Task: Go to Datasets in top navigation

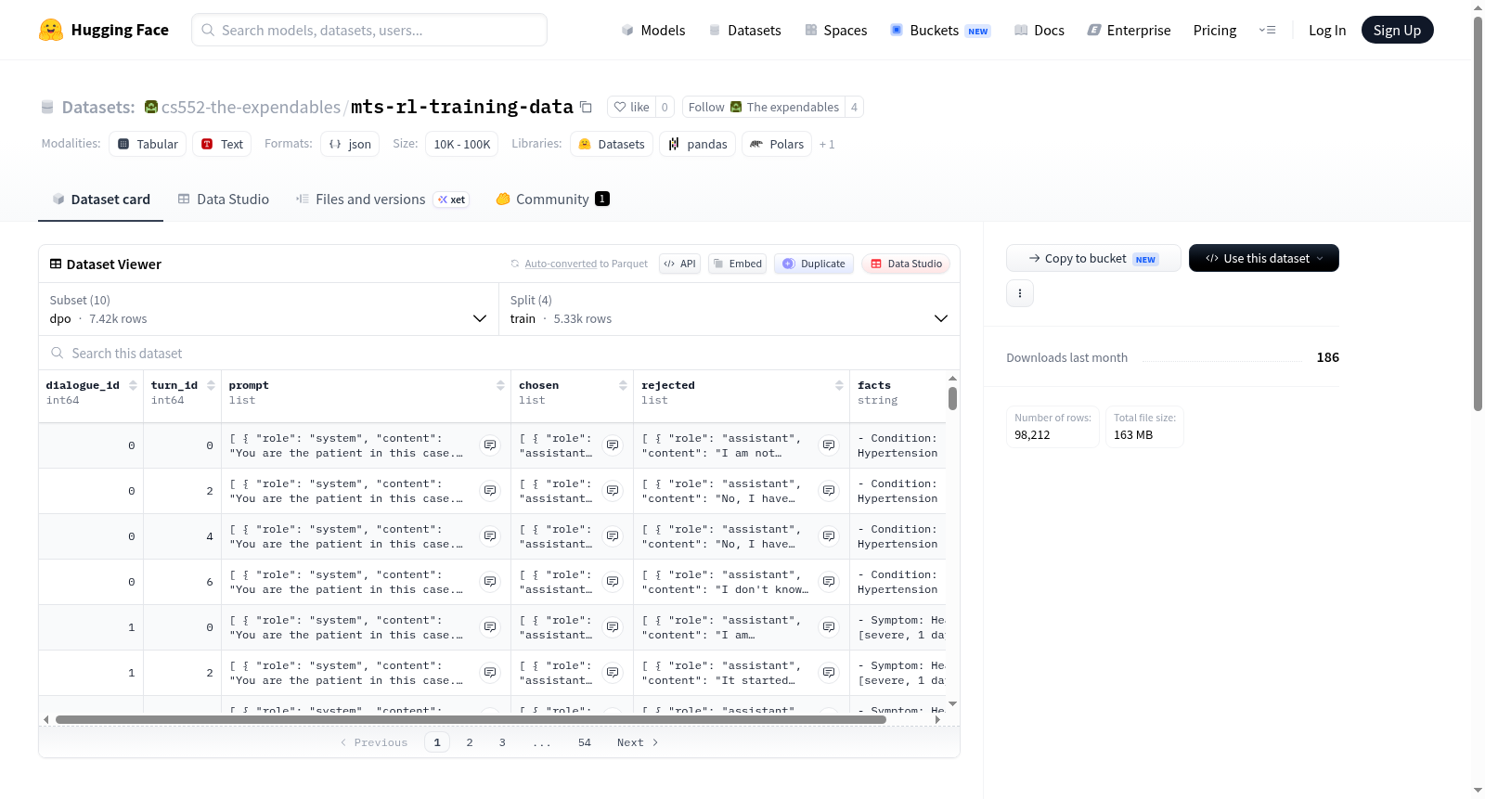Action: point(745,30)
